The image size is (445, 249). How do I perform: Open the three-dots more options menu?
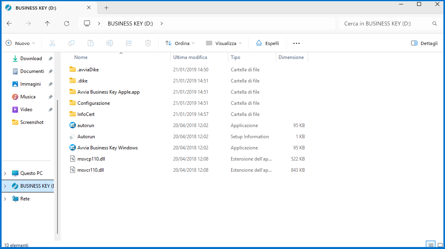coord(296,43)
